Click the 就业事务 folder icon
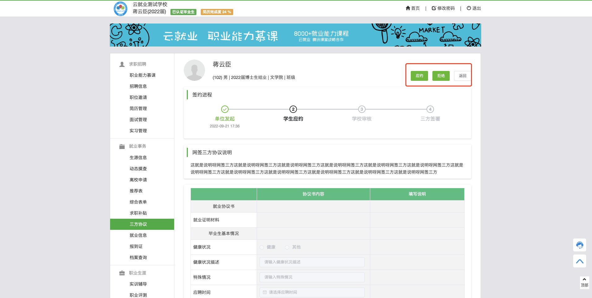 coord(122,146)
